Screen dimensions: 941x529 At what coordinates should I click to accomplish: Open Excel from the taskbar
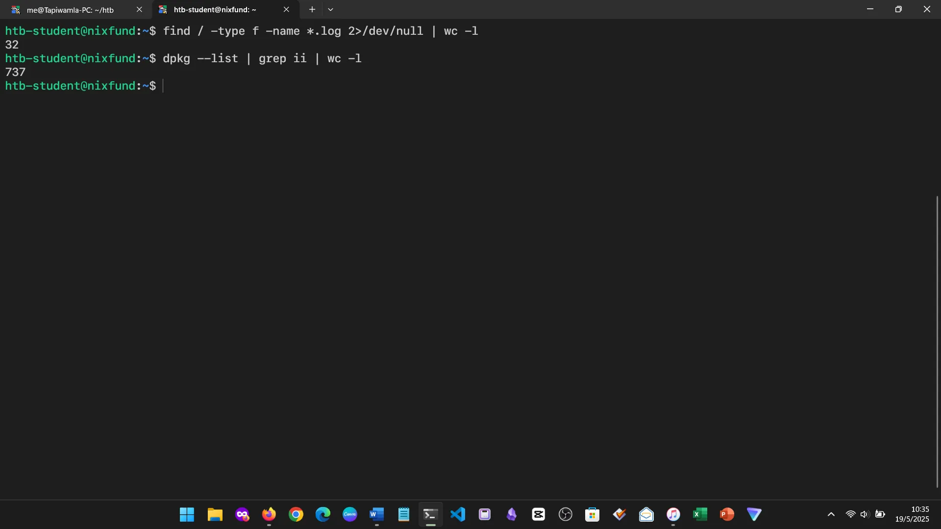[x=700, y=514]
